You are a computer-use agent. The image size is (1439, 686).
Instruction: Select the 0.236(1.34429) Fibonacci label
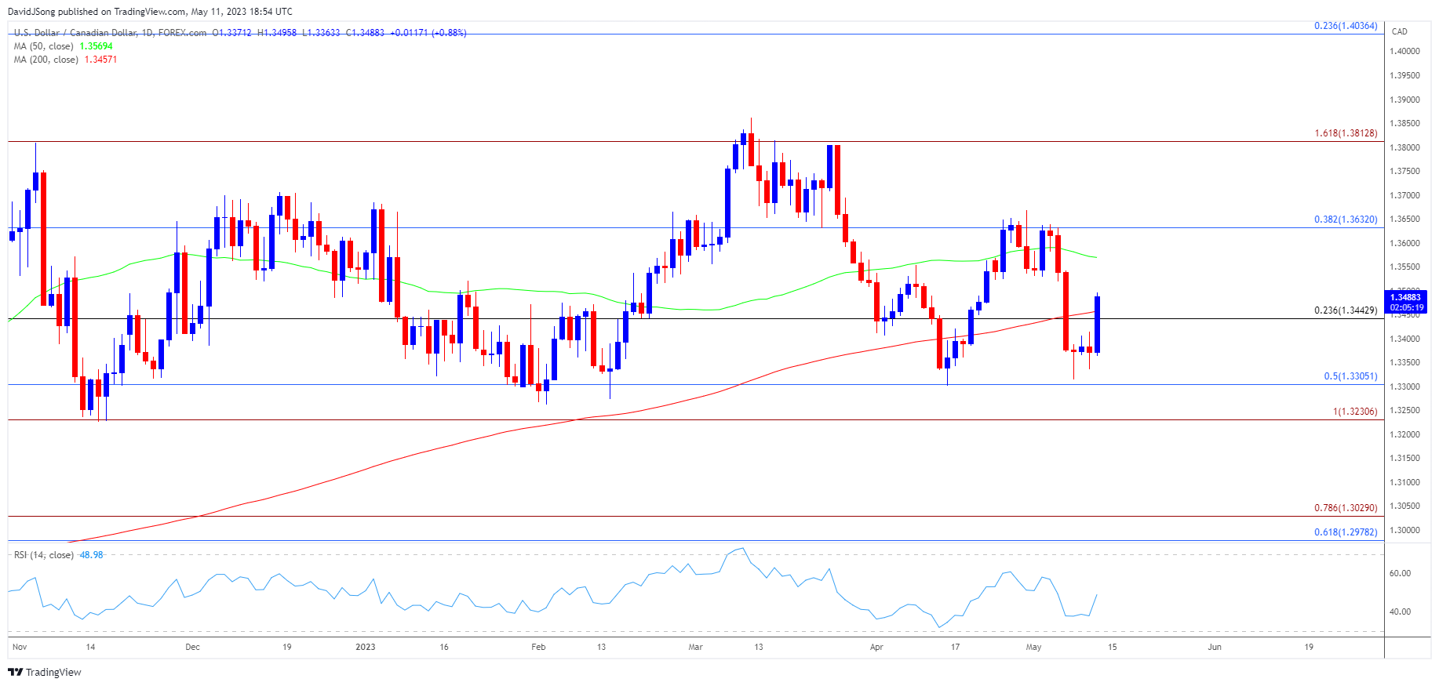click(1345, 310)
